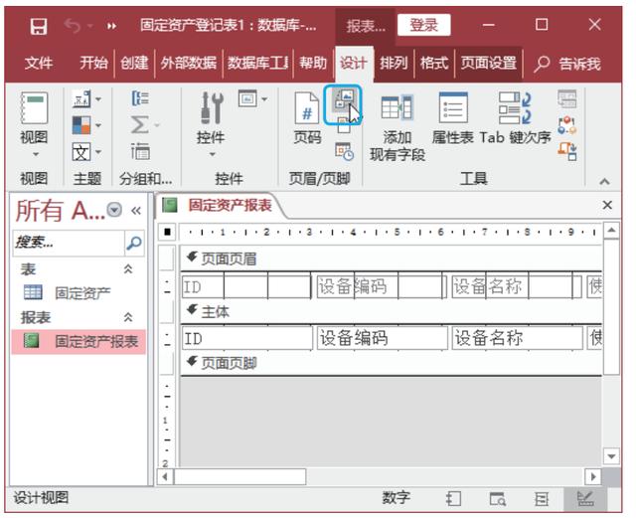636x518 pixels.
Task: Click the Hide Details icon
Action: point(140,151)
